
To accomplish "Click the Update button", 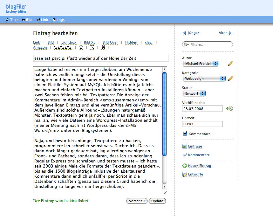I will 157,201.
